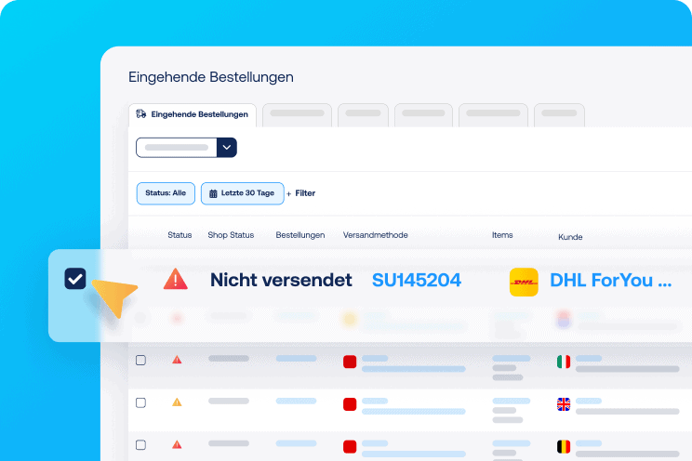Switch to the Eingehende Bestellungen tab

[x=192, y=114]
